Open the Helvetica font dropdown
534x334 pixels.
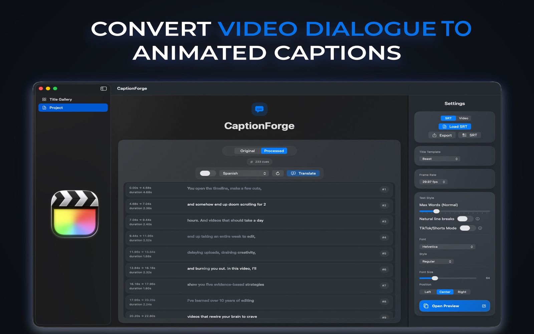[447, 247]
